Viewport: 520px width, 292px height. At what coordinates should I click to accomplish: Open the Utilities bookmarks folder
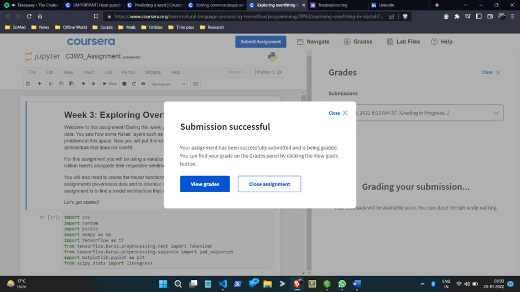click(x=152, y=27)
